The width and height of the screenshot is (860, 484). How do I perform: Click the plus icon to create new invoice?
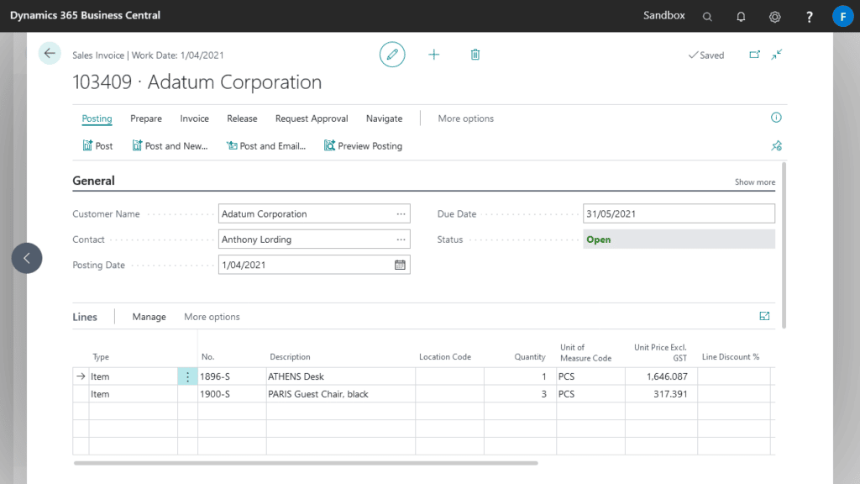click(434, 55)
